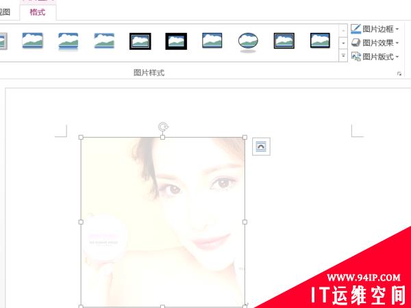Apply the solid thick black frame style
This screenshot has width=411, height=308.
tap(176, 41)
